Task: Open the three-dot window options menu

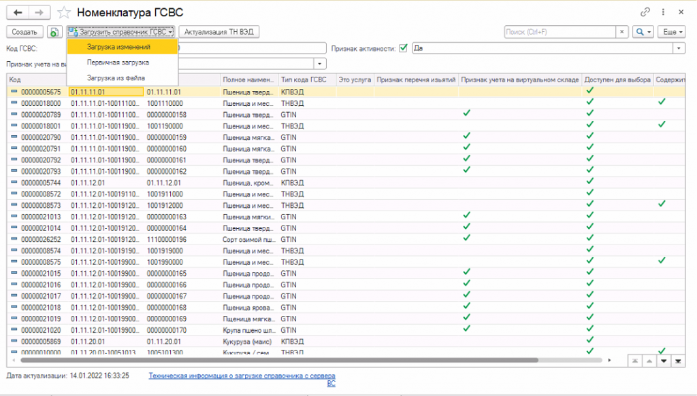Action: click(x=664, y=12)
